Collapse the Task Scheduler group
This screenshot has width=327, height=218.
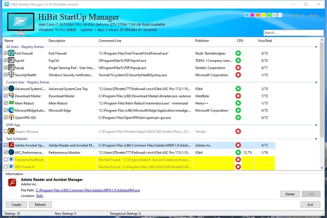316,139
